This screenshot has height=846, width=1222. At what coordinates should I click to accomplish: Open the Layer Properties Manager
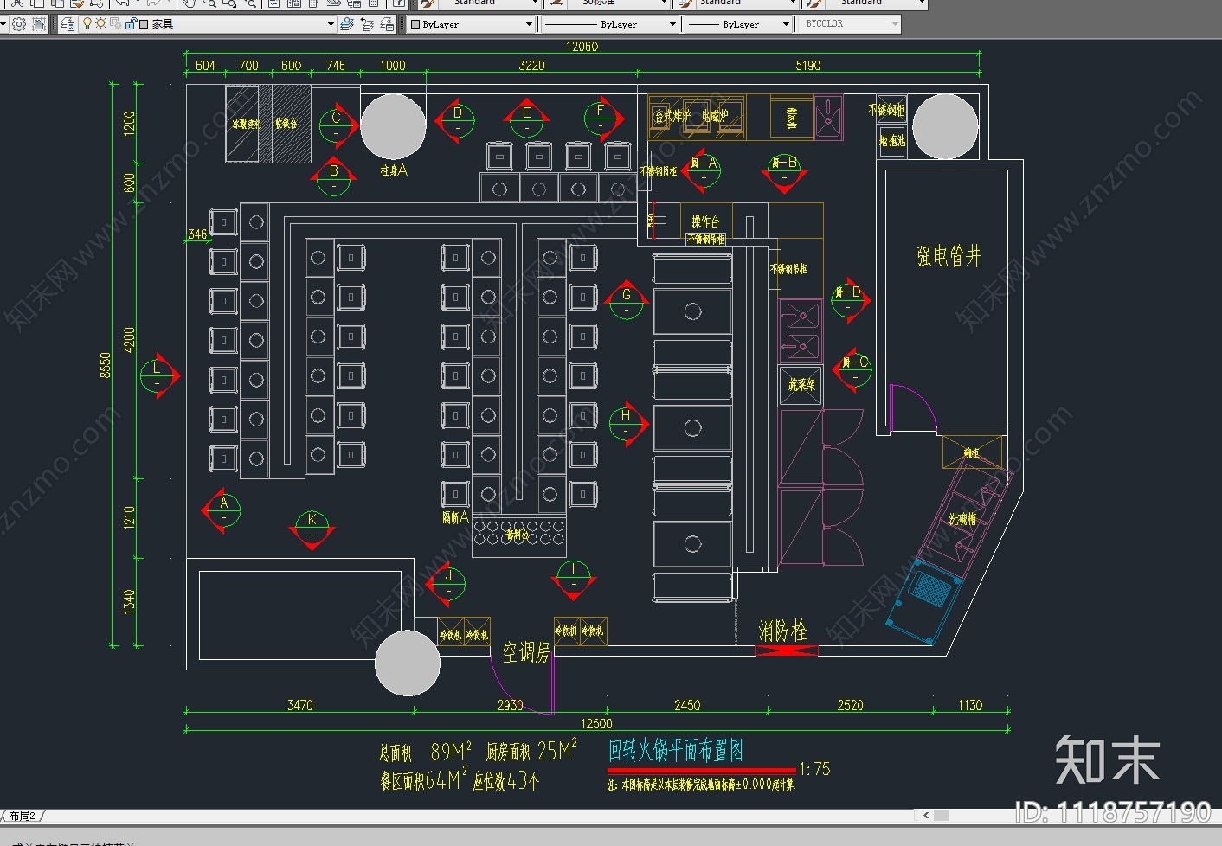(x=68, y=24)
